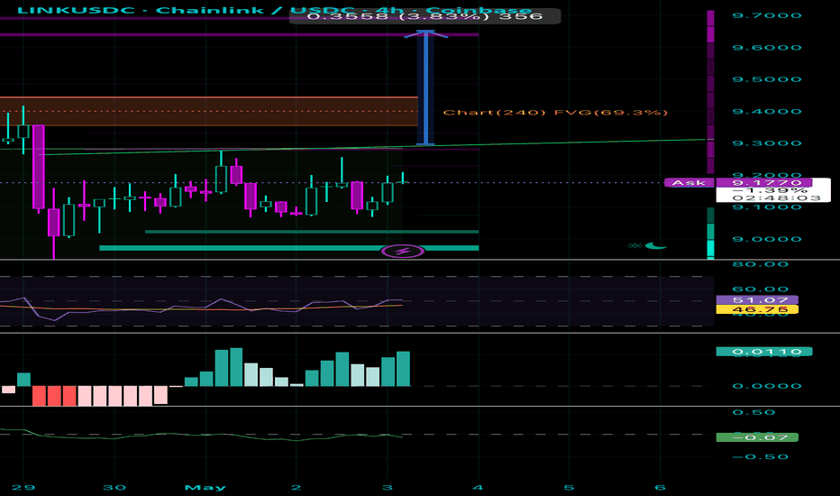
Task: Click the 9.7000 price scale label
Action: [x=767, y=15]
